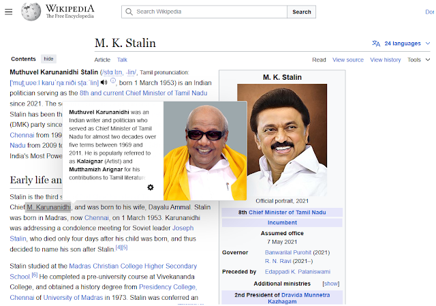Image resolution: width=436 pixels, height=306 pixels.
Task: Open Banwarilal Purohit governor link
Action: click(x=288, y=253)
